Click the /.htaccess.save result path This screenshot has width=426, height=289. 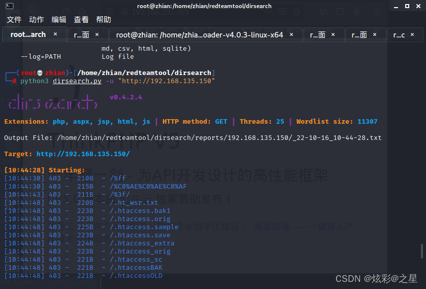pos(140,235)
